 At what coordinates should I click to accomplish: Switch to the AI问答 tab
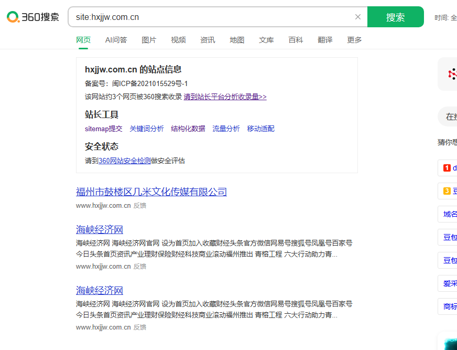pyautogui.click(x=116, y=40)
